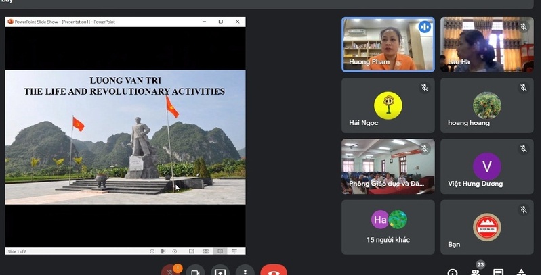Open the activities shapes icon

[521, 272]
